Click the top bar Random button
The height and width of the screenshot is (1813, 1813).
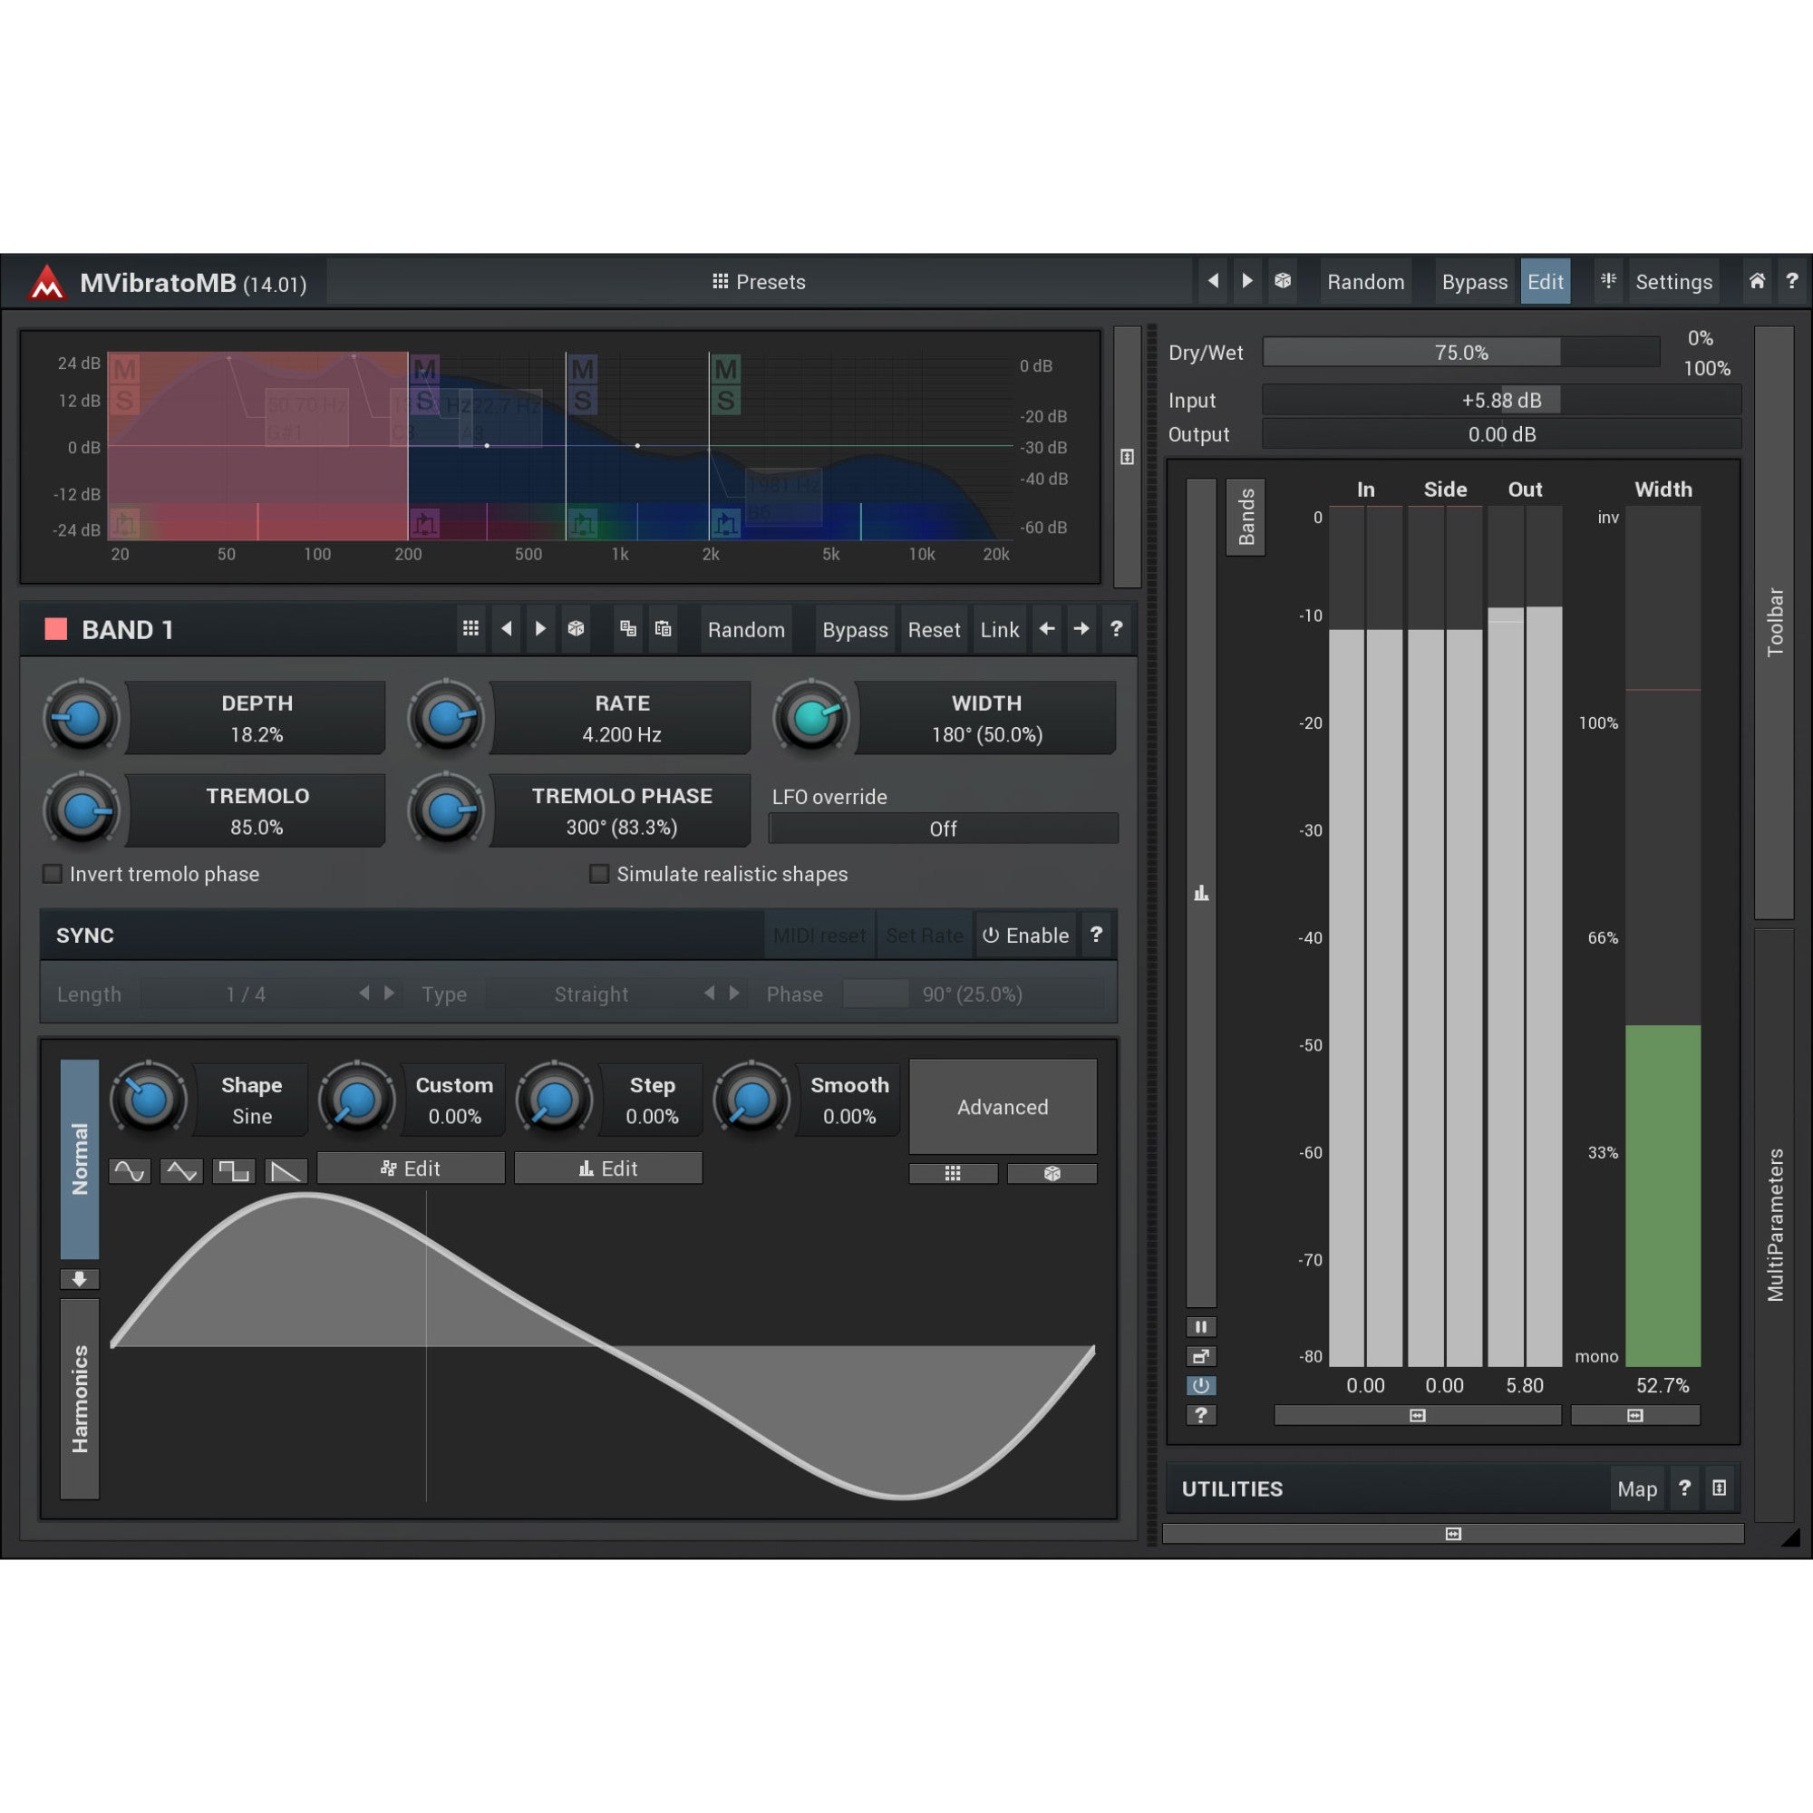coord(1365,282)
